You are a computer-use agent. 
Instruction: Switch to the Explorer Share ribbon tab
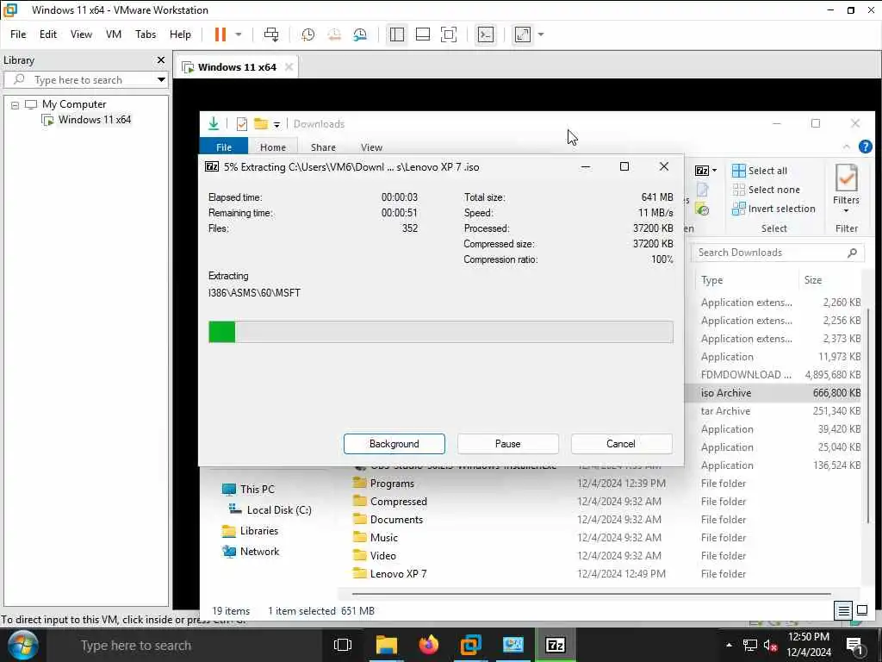point(323,147)
